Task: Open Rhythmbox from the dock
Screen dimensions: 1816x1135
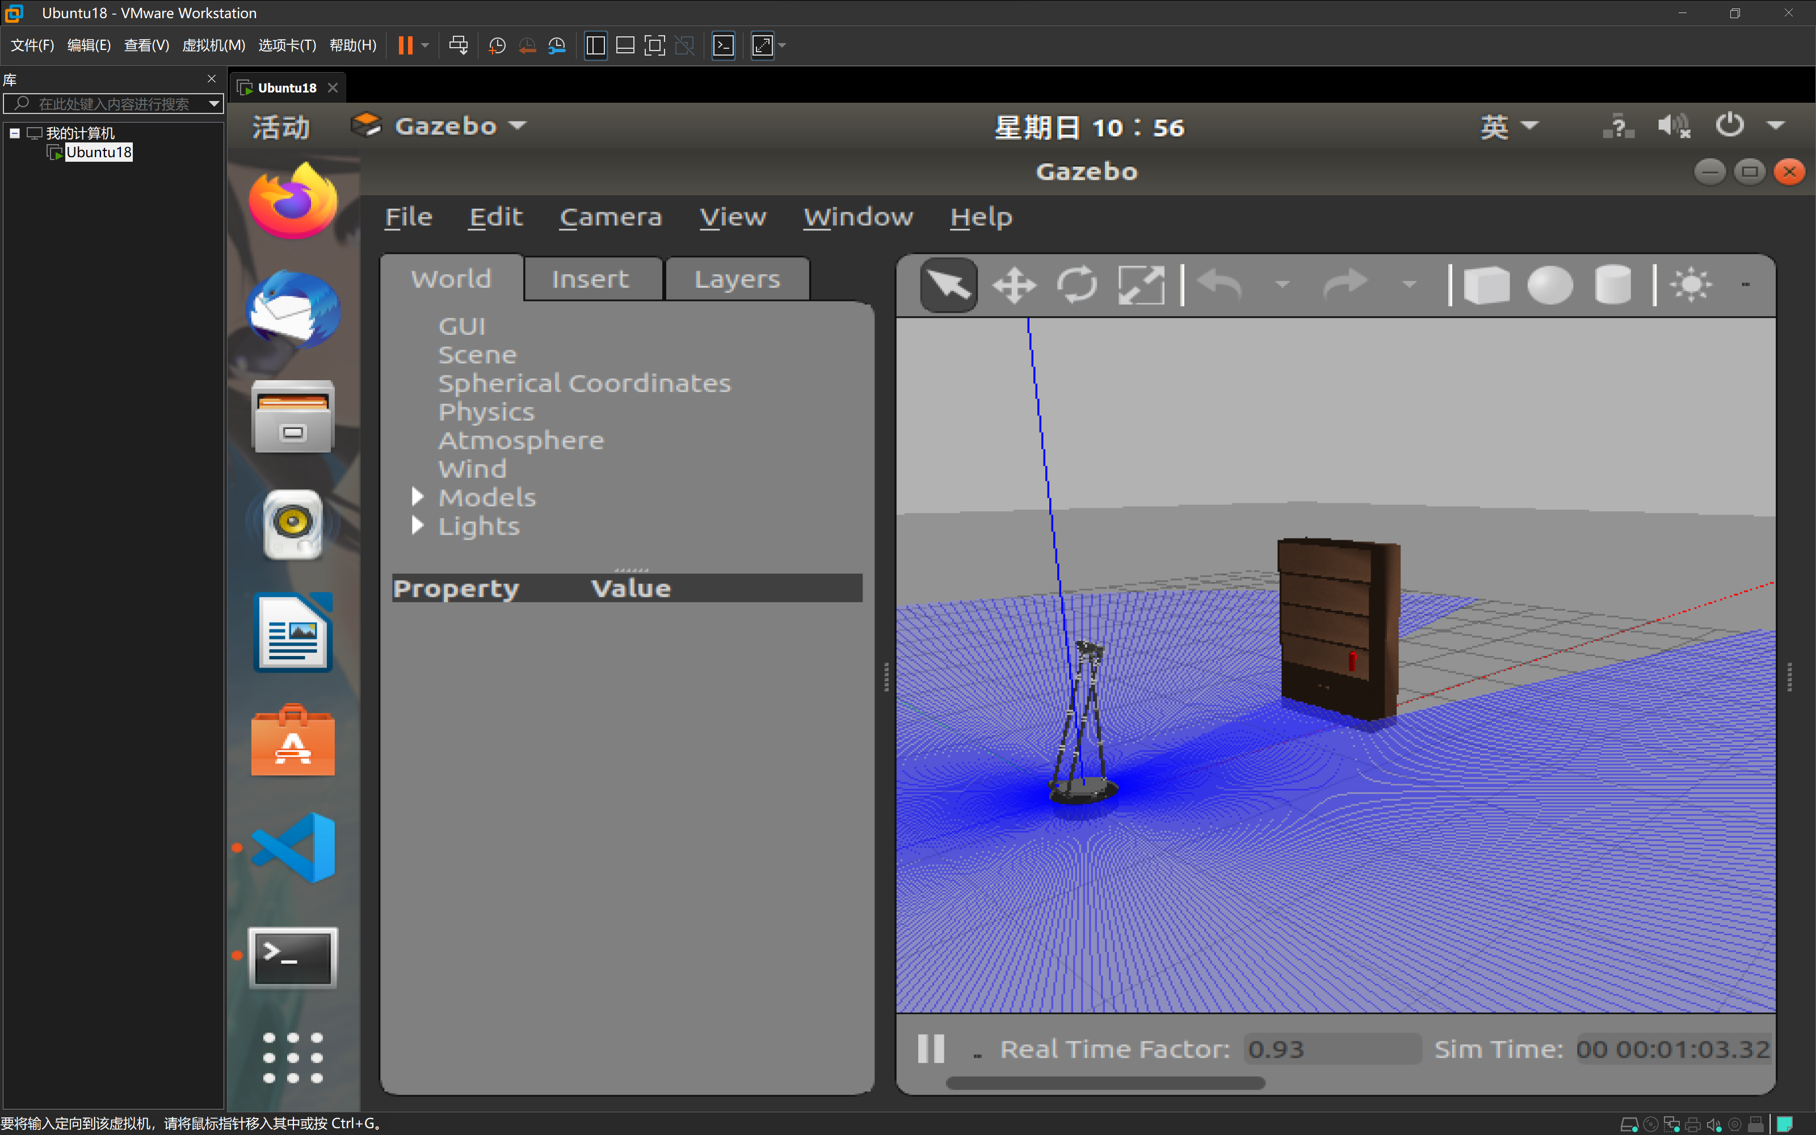Action: (x=293, y=524)
